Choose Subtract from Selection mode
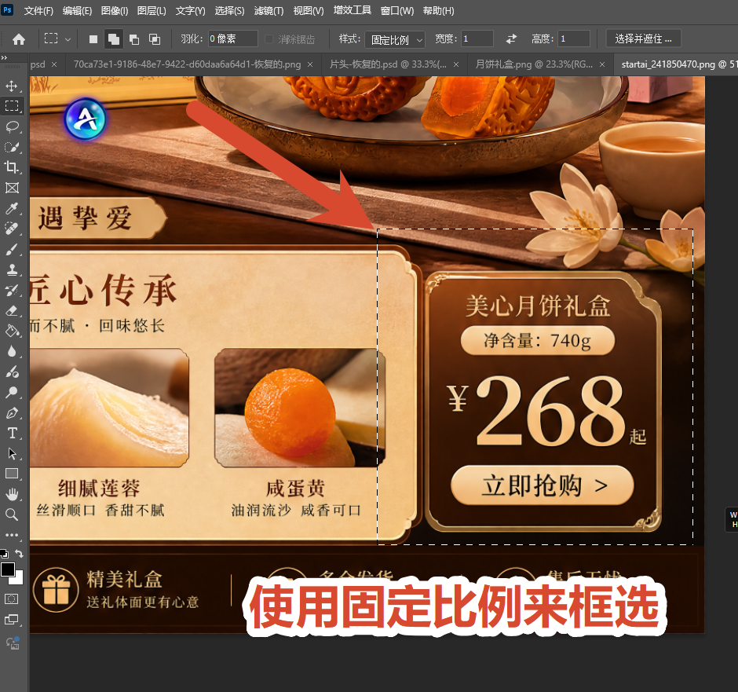Image resolution: width=738 pixels, height=692 pixels. (x=134, y=39)
